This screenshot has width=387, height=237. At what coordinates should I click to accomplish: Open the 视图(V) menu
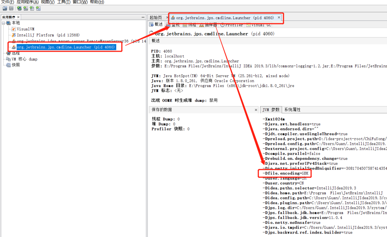48,2
